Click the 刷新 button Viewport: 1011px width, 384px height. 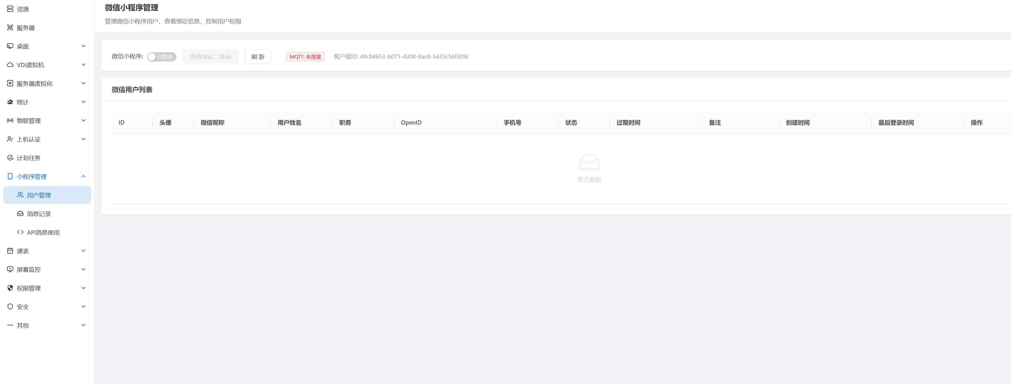pos(258,56)
